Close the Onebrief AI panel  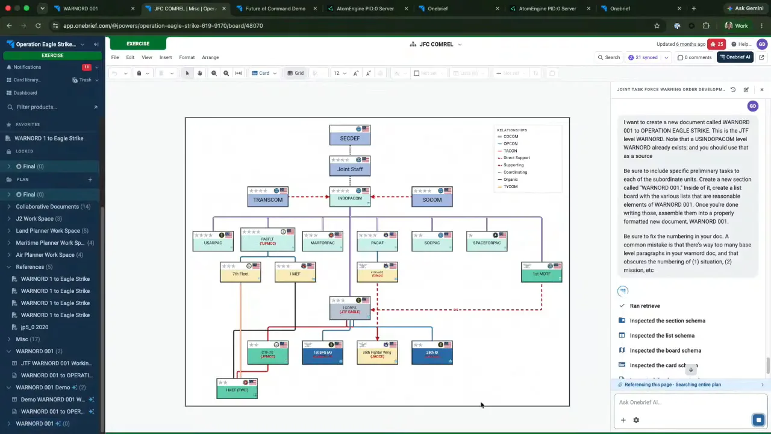pos(761,89)
